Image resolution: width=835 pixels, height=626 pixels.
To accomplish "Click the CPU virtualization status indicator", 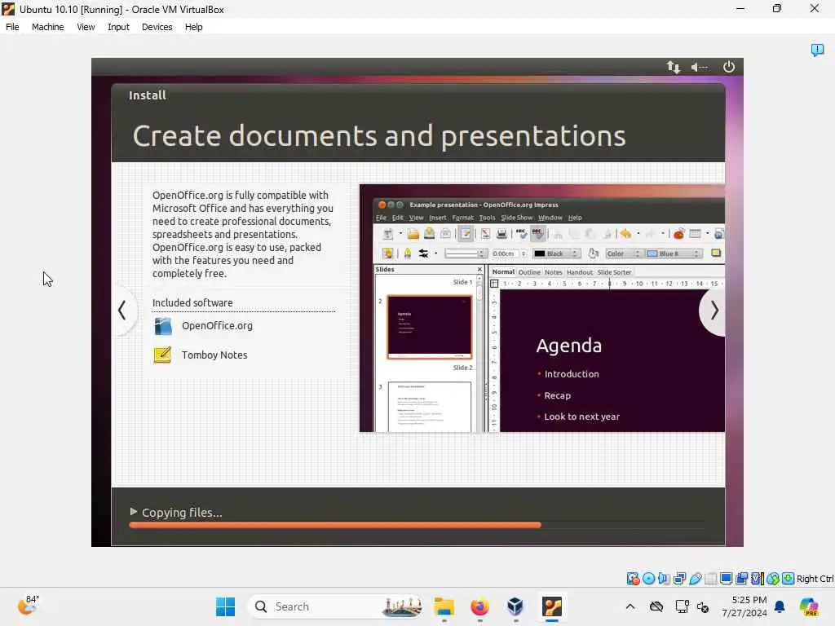I will 758,579.
